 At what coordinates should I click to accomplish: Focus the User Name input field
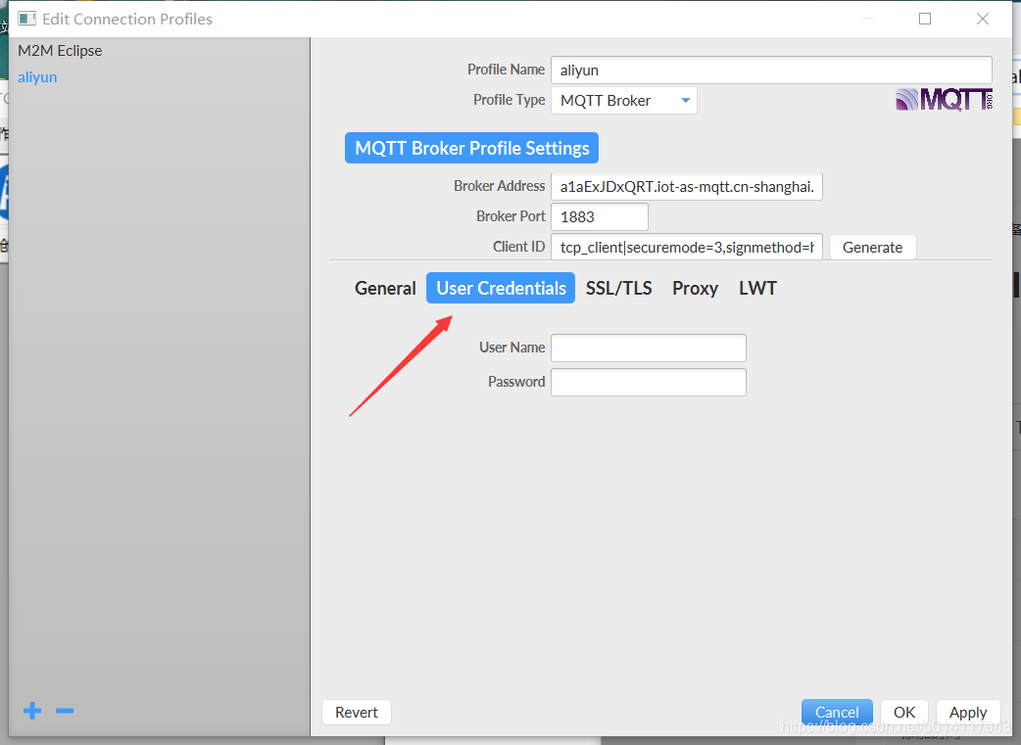click(649, 348)
